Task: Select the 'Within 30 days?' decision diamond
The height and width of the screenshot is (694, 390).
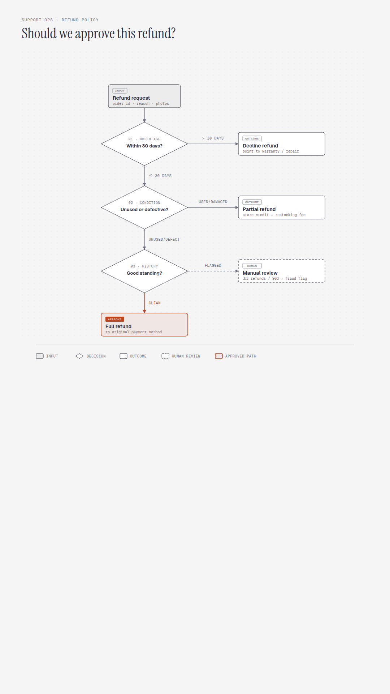Action: (x=144, y=144)
